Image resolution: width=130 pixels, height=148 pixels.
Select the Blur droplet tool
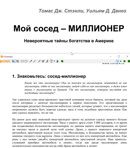(x=57, y=61)
